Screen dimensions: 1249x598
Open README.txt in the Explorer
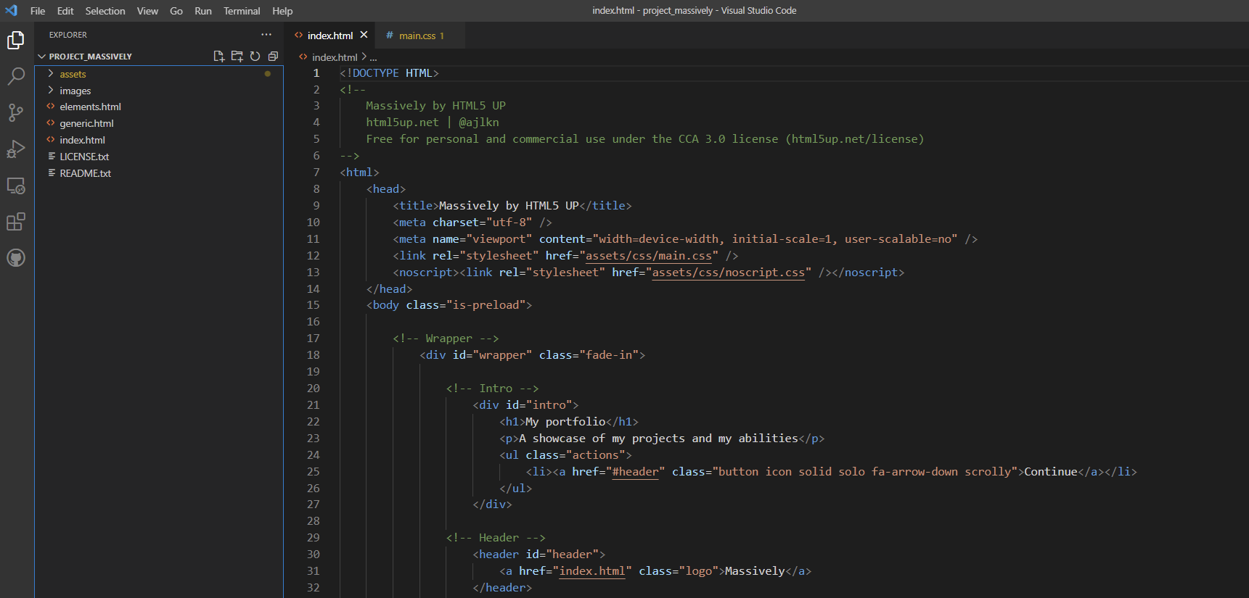(85, 173)
